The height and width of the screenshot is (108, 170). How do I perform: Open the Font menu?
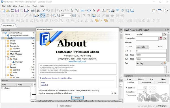[x=28, y=6]
